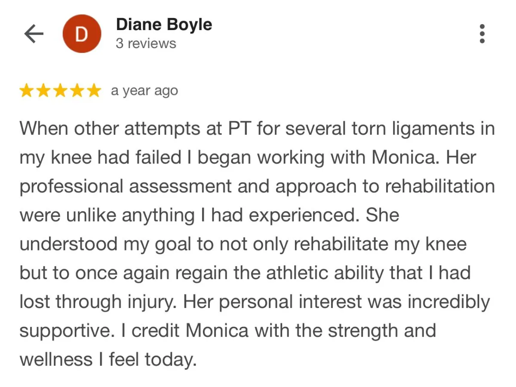
Task: Click the line starting 'understood my goal'
Action: click(243, 244)
